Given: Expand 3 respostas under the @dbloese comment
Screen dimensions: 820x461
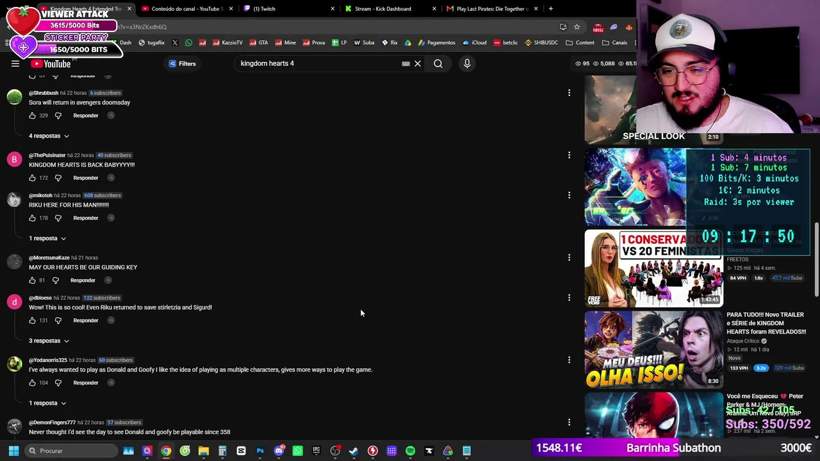Looking at the screenshot, I should point(49,341).
